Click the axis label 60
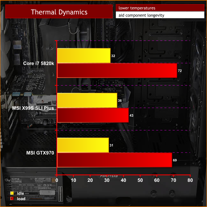Image resolution: width=207 pixels, height=207 pixels. (157, 180)
